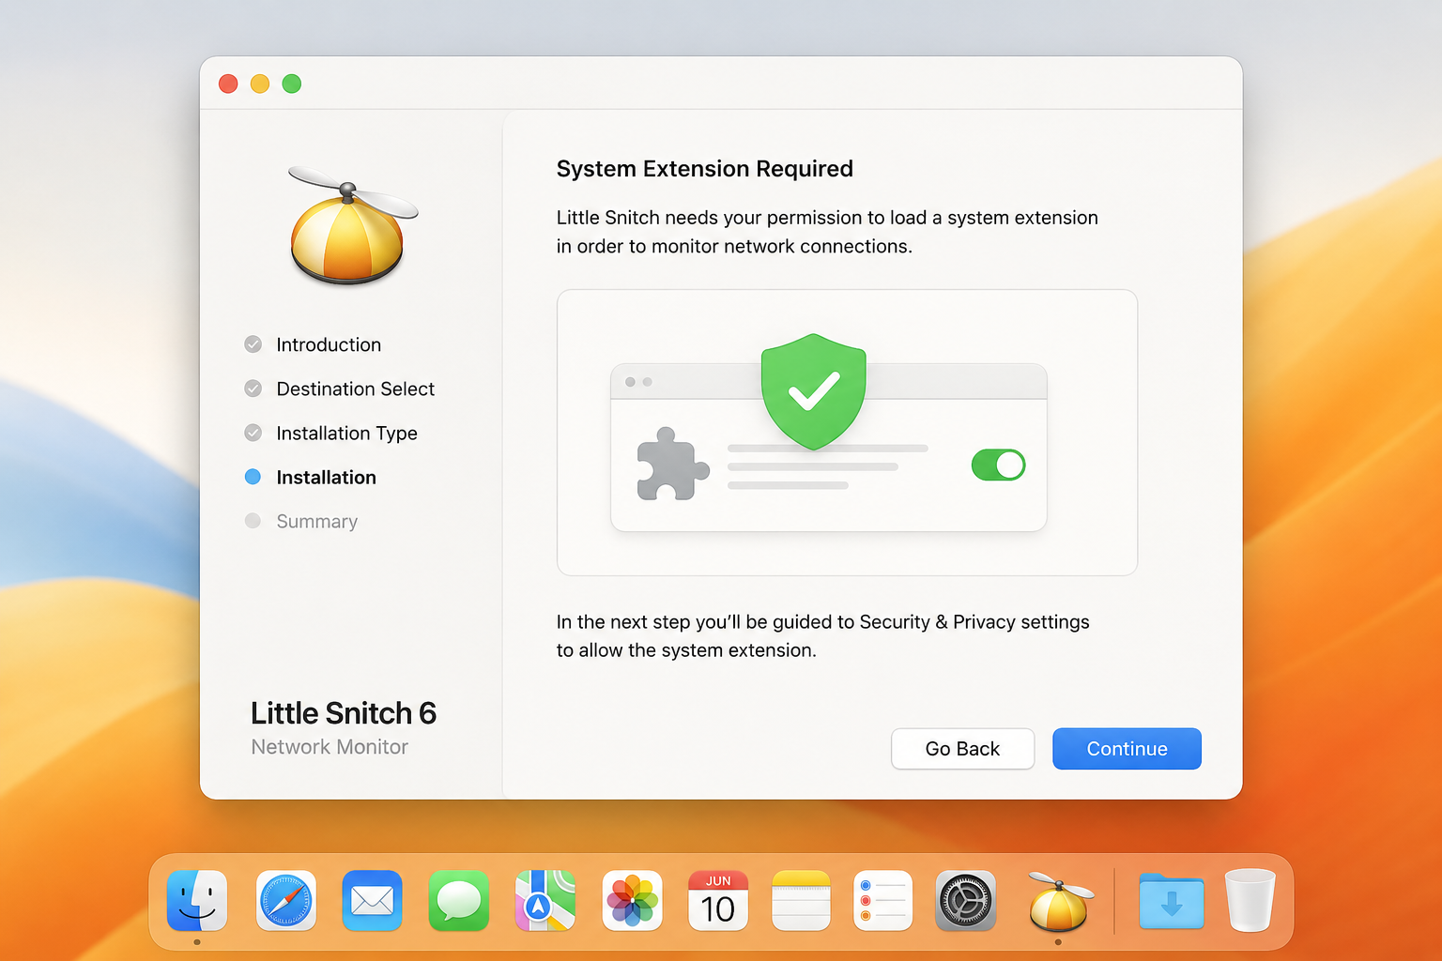Click the permission description paragraph
The image size is (1442, 961).
click(x=827, y=232)
